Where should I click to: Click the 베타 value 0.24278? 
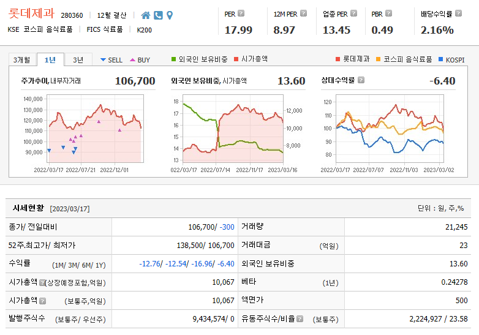pos(454,282)
